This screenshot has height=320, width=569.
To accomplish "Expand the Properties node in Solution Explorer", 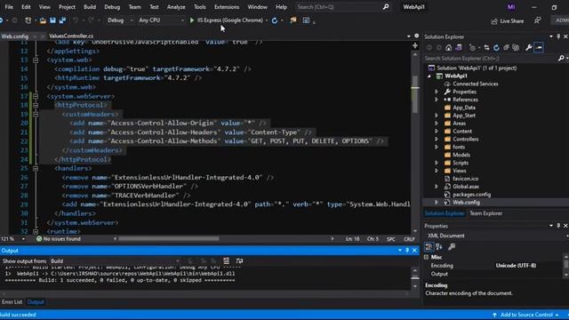I will (x=437, y=92).
